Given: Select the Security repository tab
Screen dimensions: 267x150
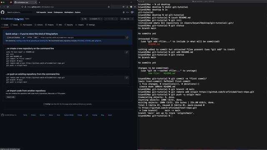Looking at the screenshot, I should (x=68, y=25).
